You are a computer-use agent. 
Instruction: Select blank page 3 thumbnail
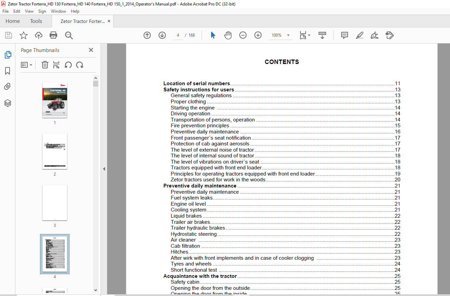(x=55, y=203)
